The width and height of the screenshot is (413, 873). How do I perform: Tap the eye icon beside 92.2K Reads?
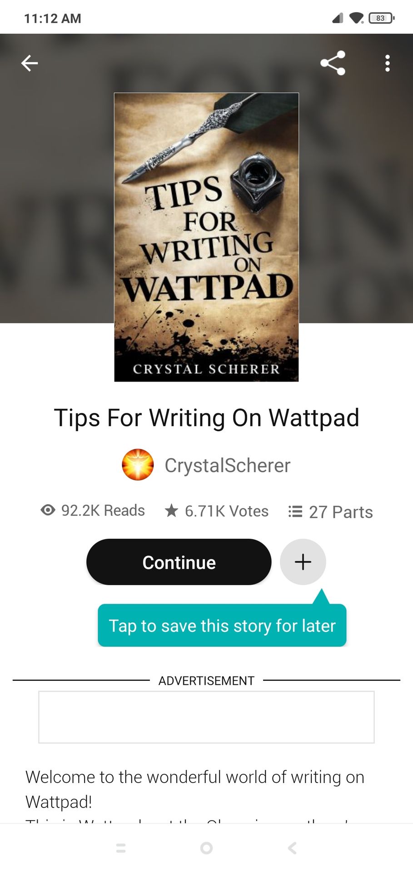48,510
